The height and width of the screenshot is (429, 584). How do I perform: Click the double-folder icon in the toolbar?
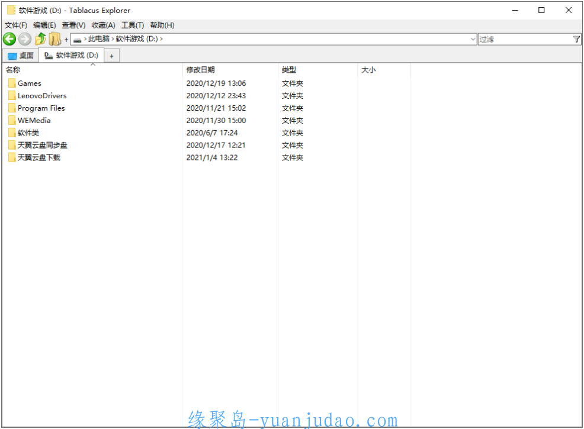pos(55,39)
